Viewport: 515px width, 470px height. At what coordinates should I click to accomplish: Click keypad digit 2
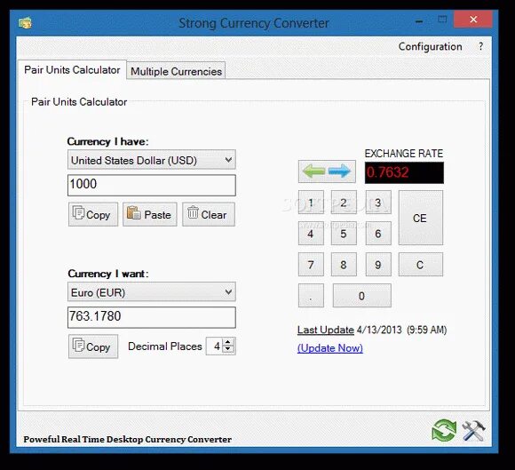point(344,203)
